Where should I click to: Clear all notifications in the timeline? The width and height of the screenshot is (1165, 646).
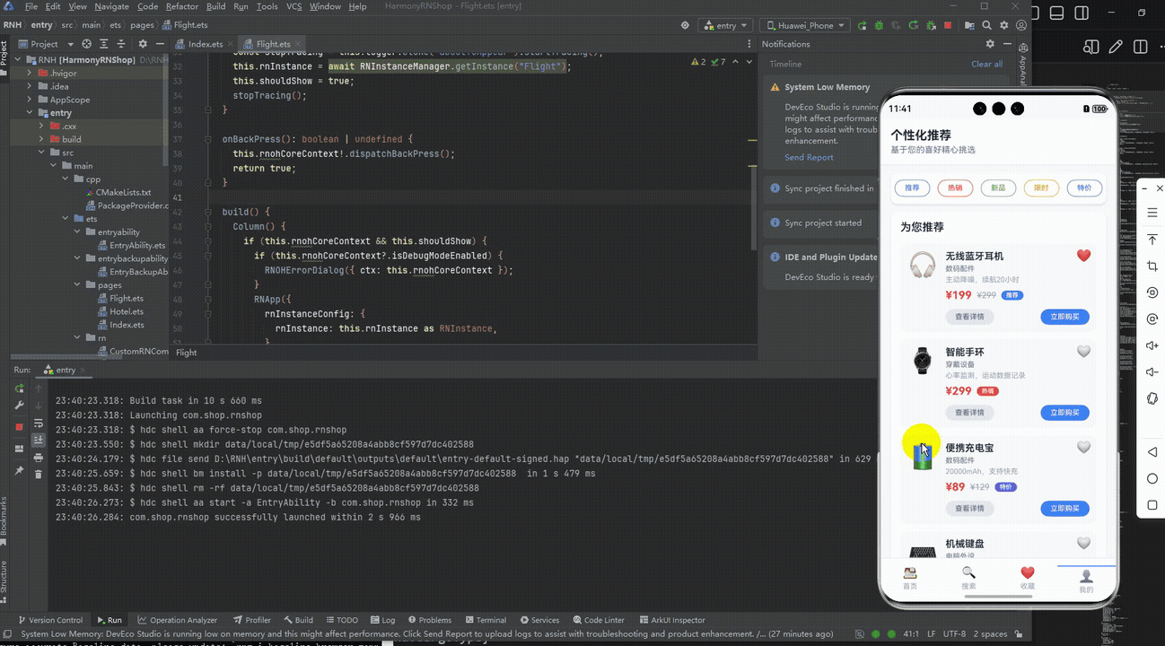click(x=986, y=65)
